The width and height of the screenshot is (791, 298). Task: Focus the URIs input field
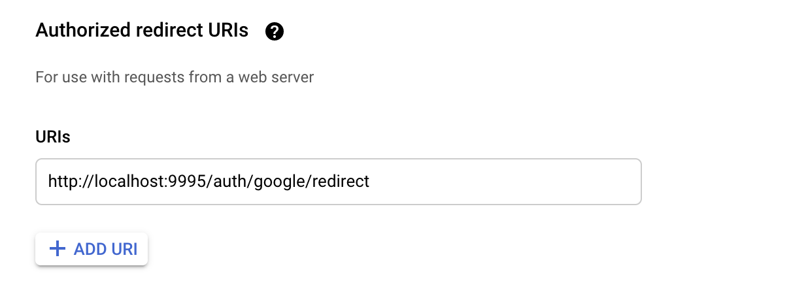(x=339, y=182)
